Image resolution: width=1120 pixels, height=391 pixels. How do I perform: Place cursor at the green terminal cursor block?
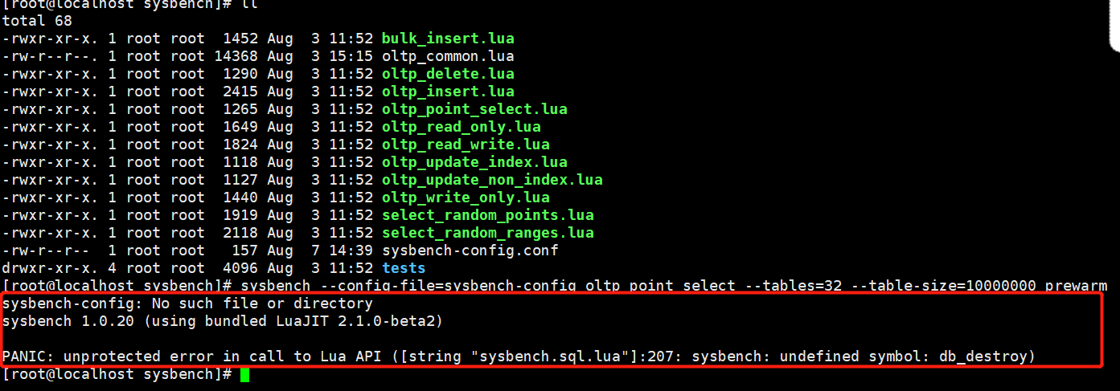(245, 374)
